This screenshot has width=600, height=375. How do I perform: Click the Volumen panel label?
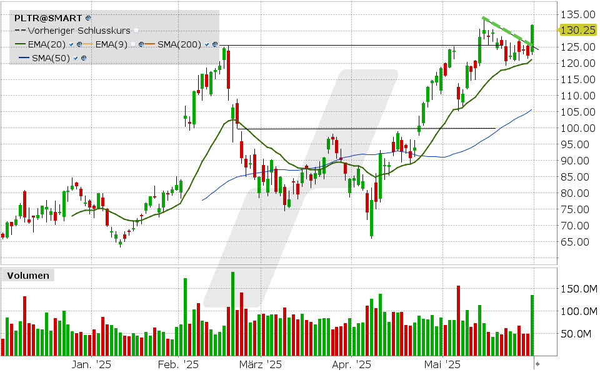[x=28, y=276]
